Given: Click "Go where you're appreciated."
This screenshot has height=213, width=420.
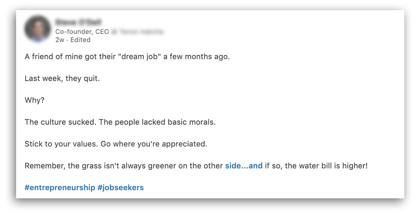Looking at the screenshot, I should tap(155, 144).
